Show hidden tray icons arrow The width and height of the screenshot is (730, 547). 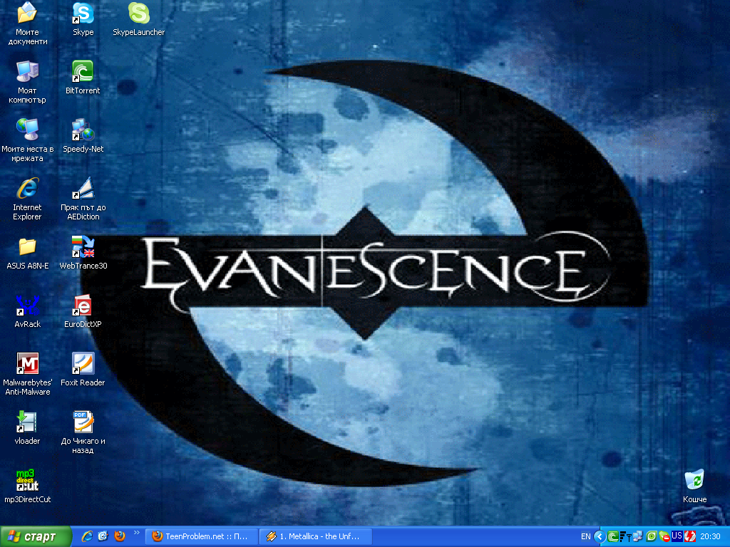pos(600,537)
